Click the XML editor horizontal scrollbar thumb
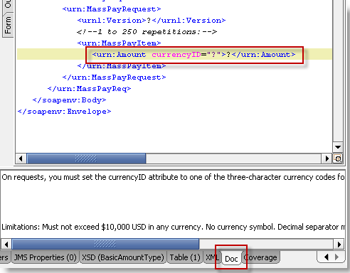This screenshot has height=273, width=350. (x=86, y=159)
